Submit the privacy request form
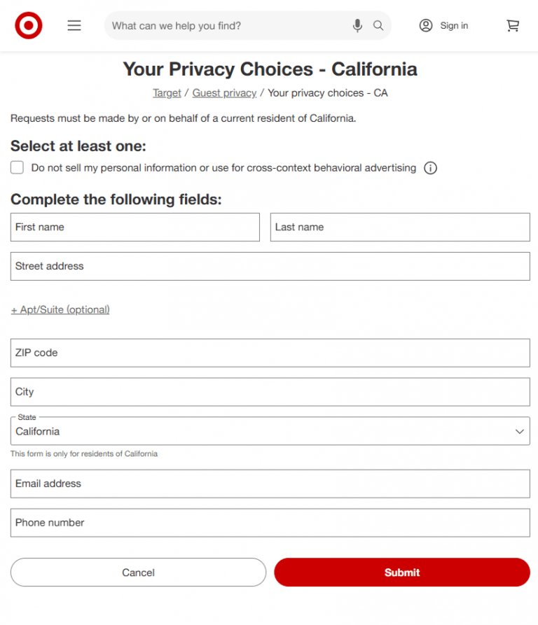The height and width of the screenshot is (625, 538). click(401, 572)
